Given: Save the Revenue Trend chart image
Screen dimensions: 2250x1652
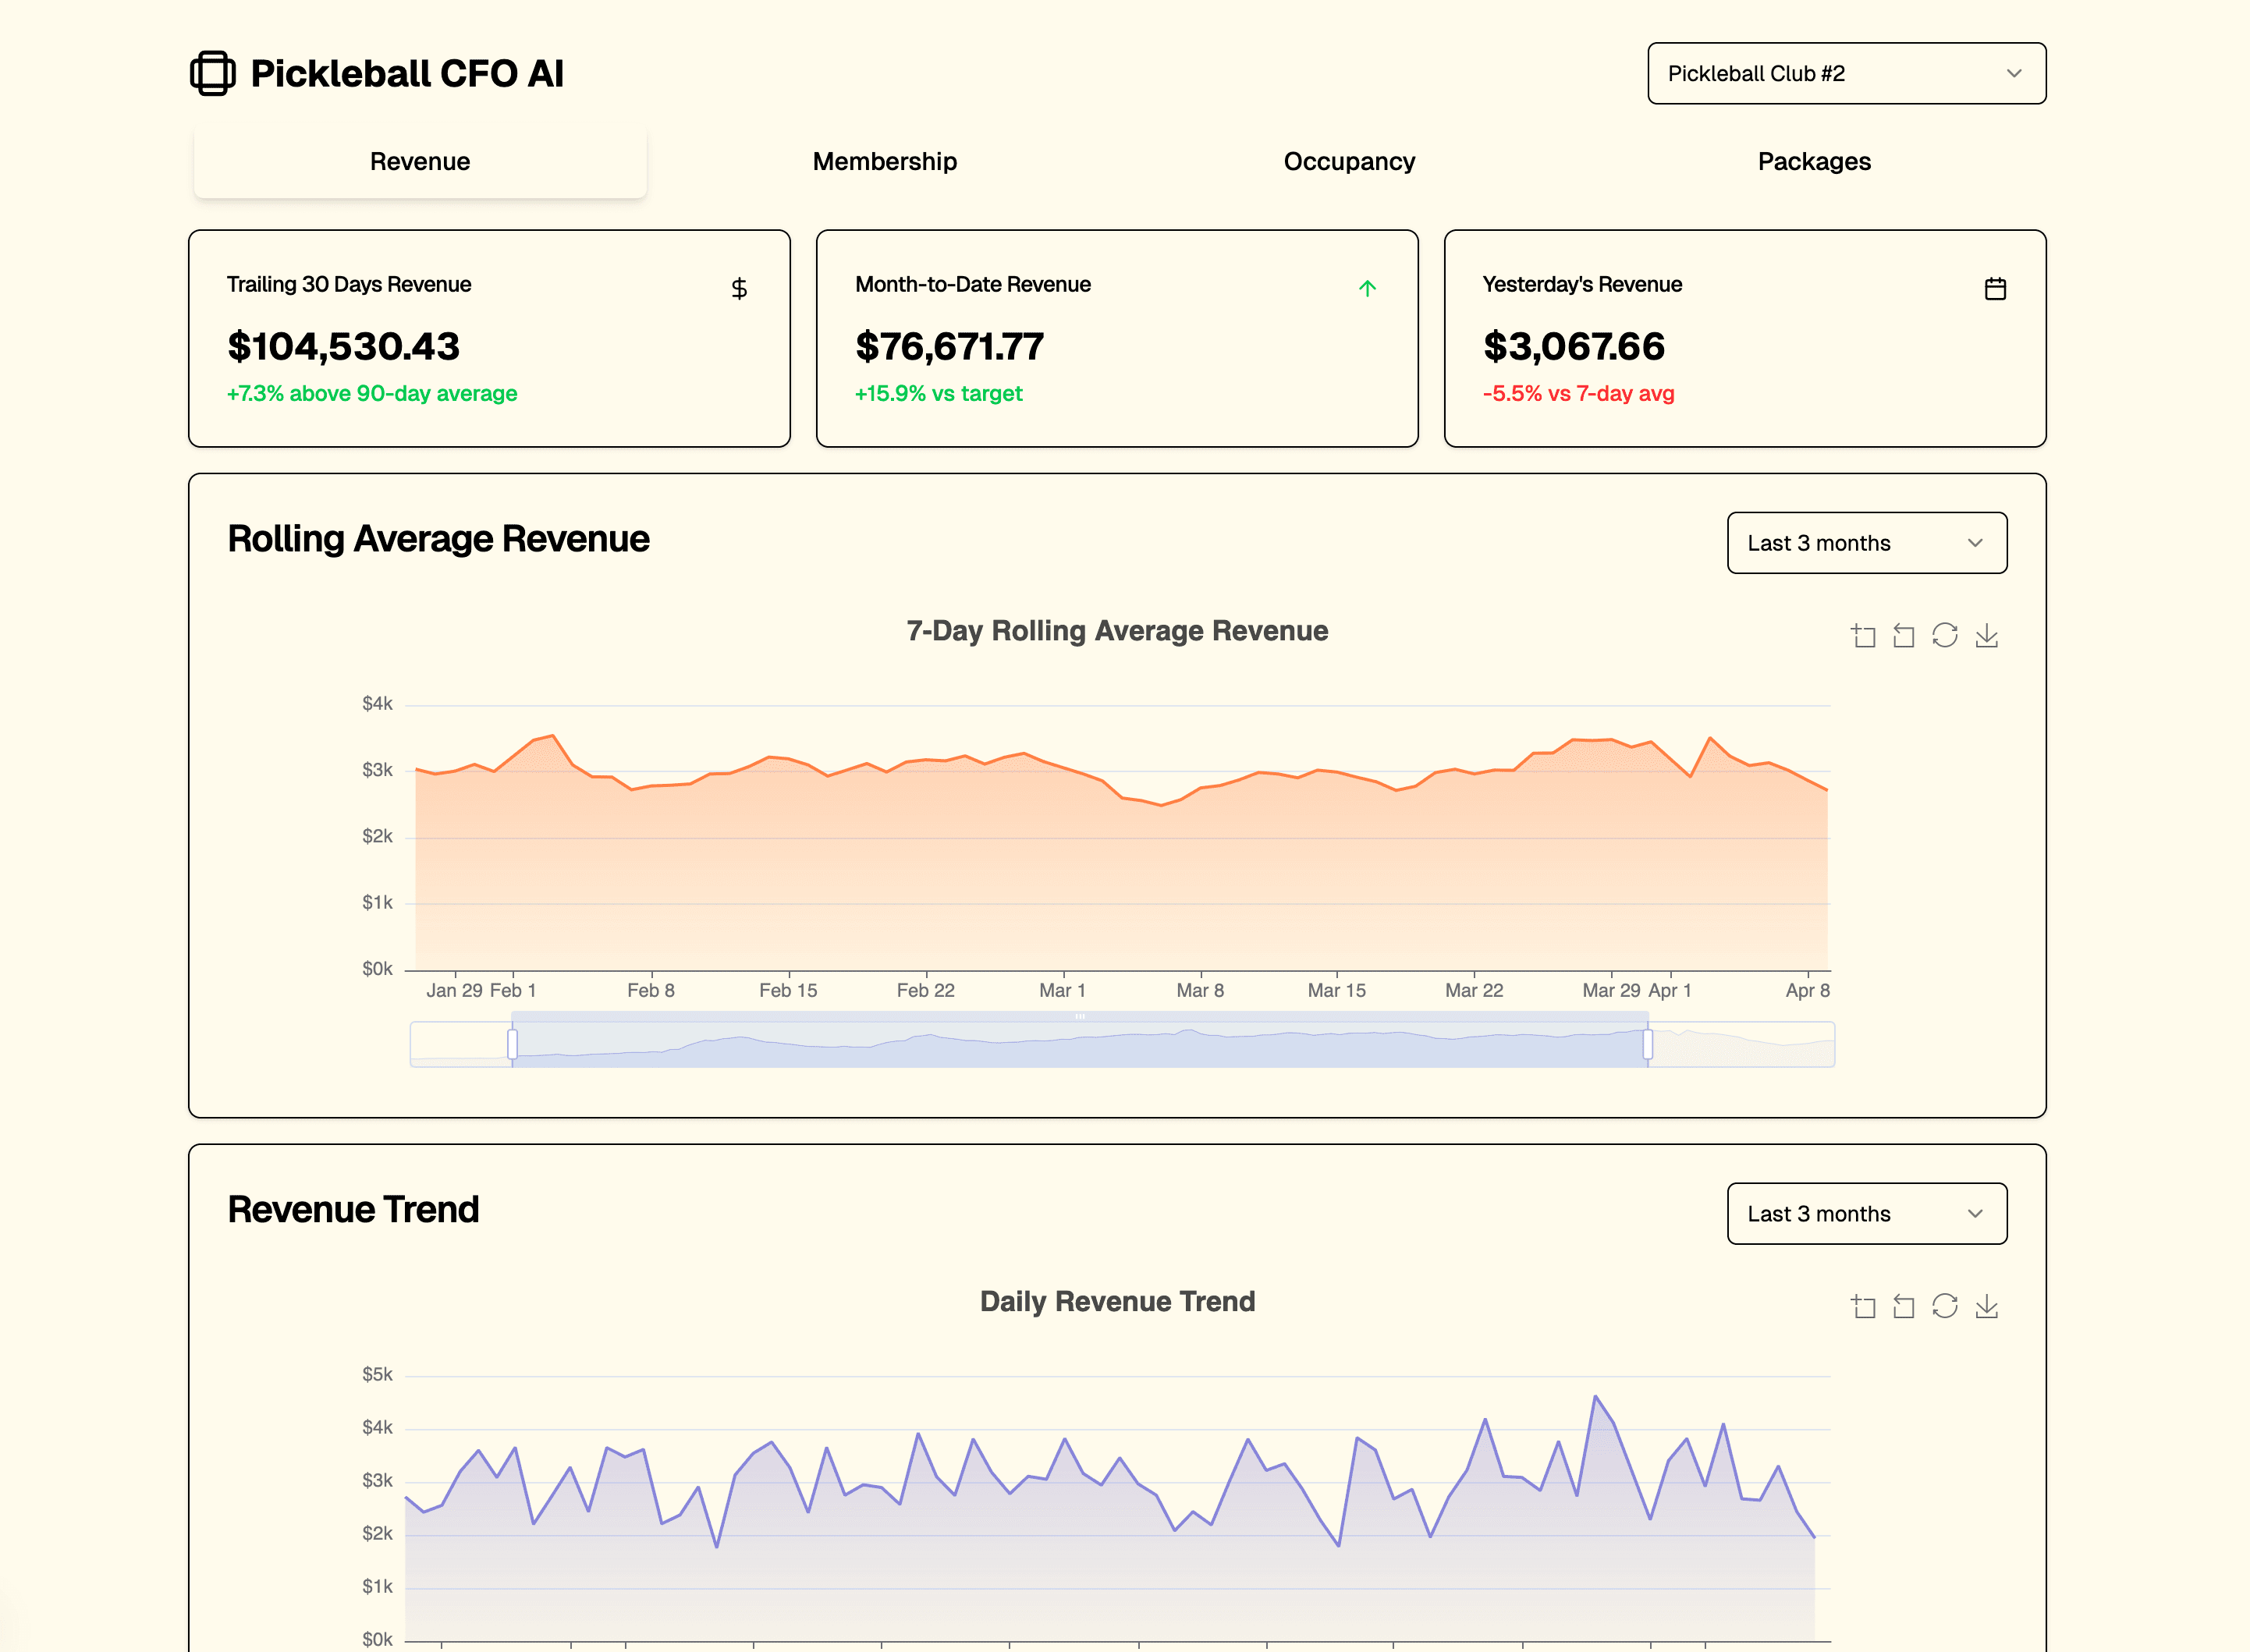Looking at the screenshot, I should [x=1988, y=1306].
